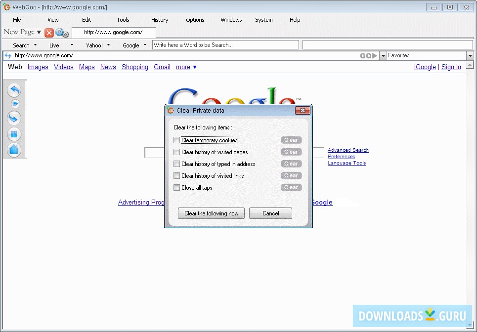Open the File menu
The height and width of the screenshot is (332, 477).
click(17, 20)
